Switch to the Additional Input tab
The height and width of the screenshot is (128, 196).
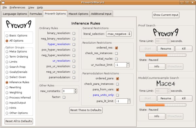tap(101, 14)
